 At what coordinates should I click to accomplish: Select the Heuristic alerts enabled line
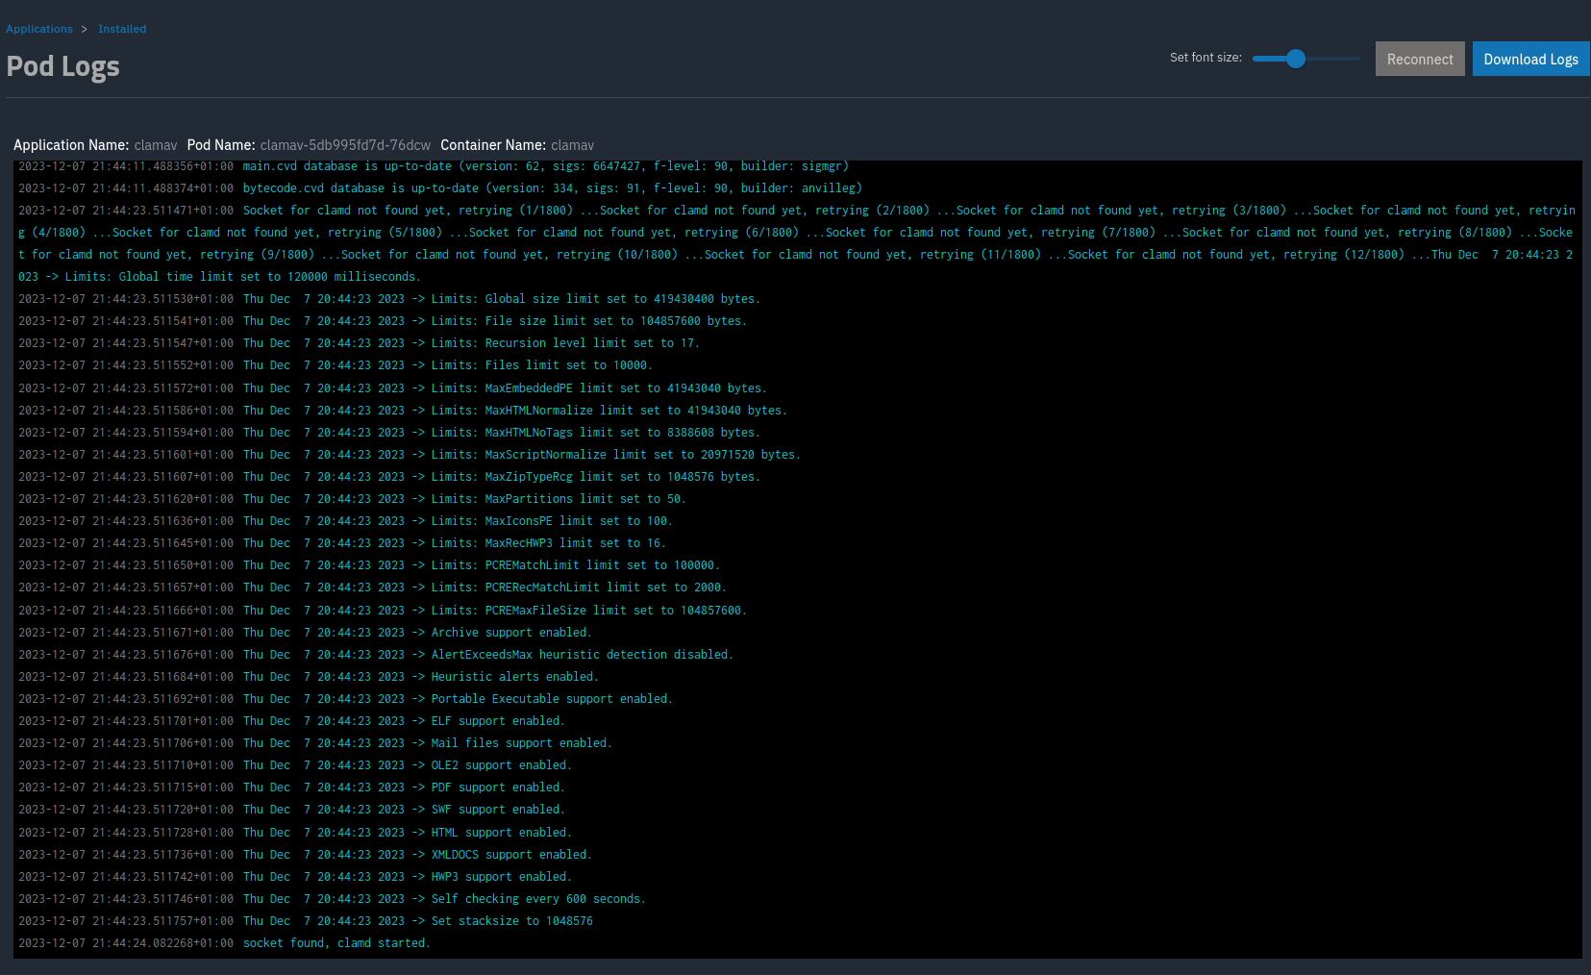pos(309,677)
